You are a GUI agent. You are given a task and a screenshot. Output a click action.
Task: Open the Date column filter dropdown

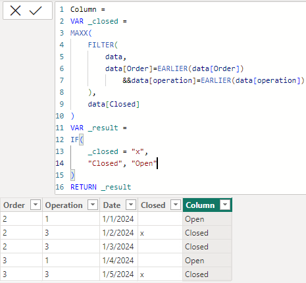pyautogui.click(x=131, y=205)
